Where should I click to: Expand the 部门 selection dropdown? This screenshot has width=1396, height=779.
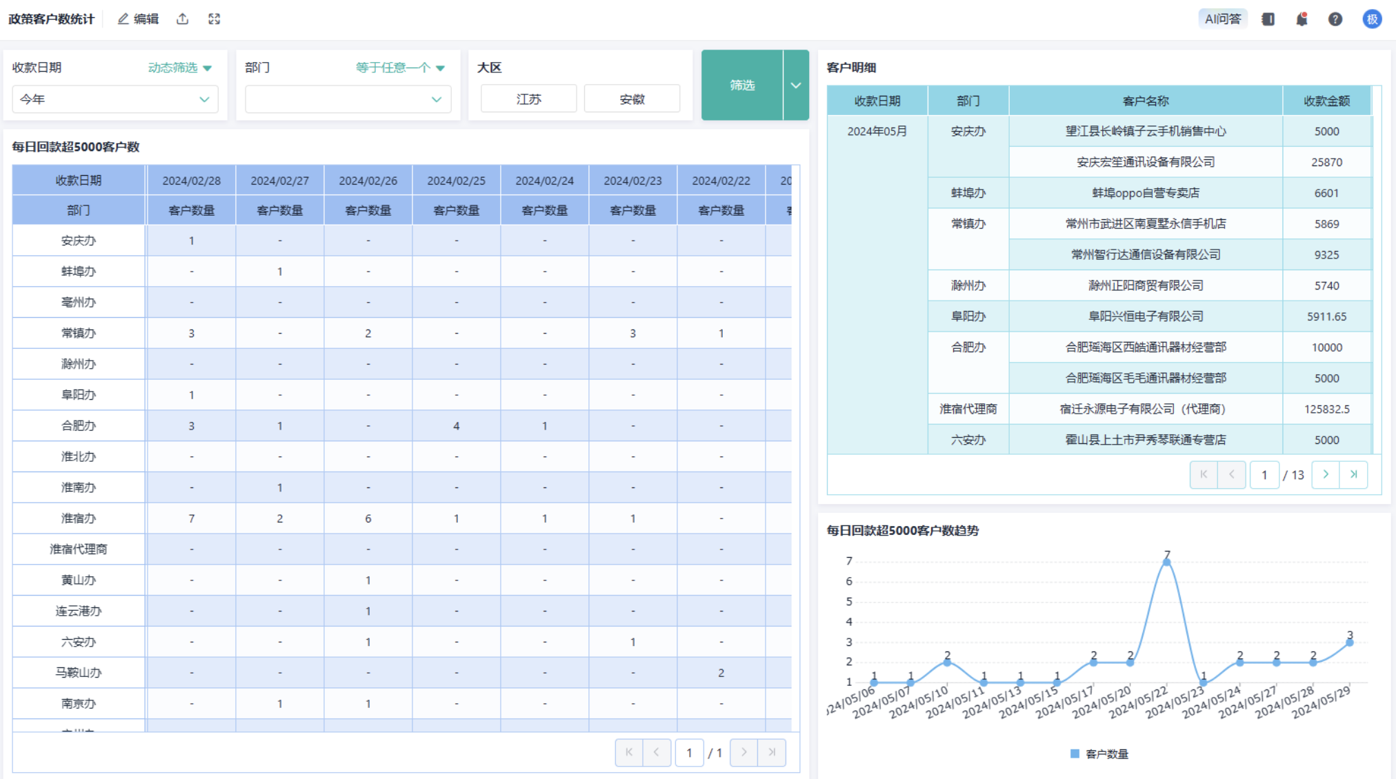tap(348, 99)
